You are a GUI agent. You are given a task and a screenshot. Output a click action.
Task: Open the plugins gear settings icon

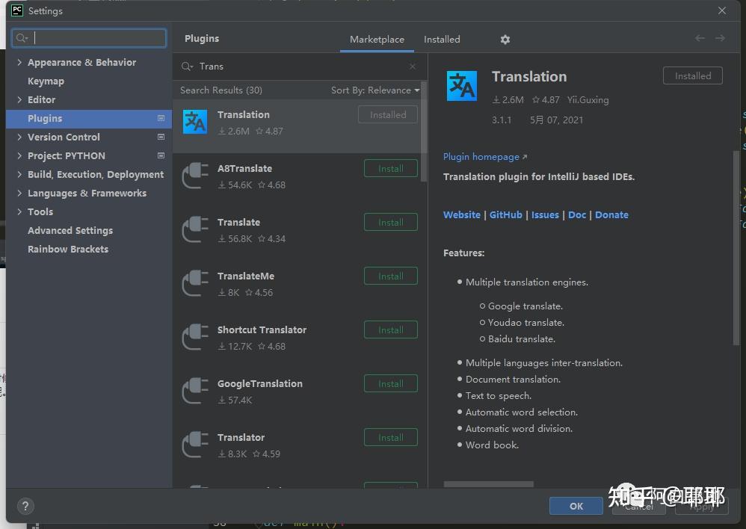point(505,40)
